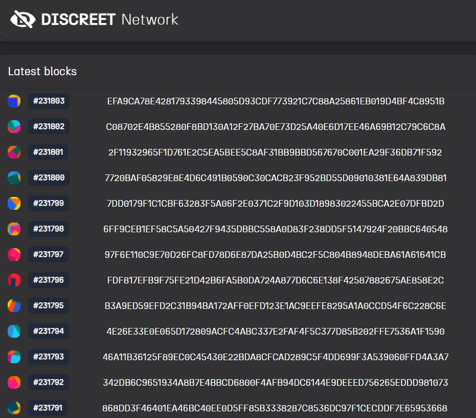The height and width of the screenshot is (418, 476).
Task: Click the identicon for block #231793
Action: (14, 357)
